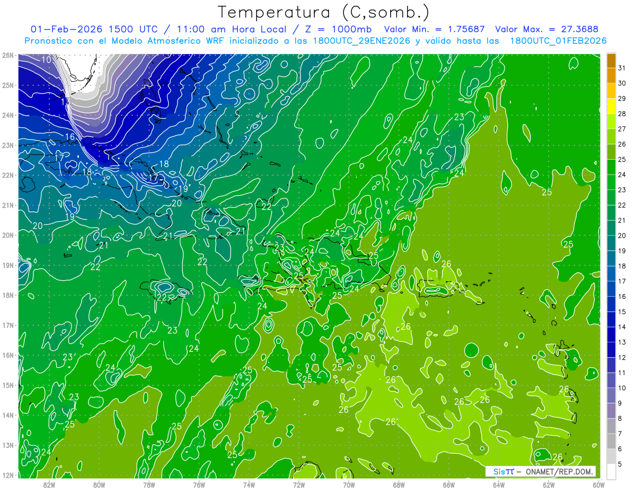Click the 'Valor Min. = 1.75687' value
Screen dimensions: 636x492
coord(435,29)
